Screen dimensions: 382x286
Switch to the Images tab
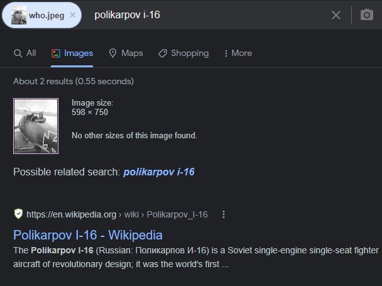(x=72, y=53)
